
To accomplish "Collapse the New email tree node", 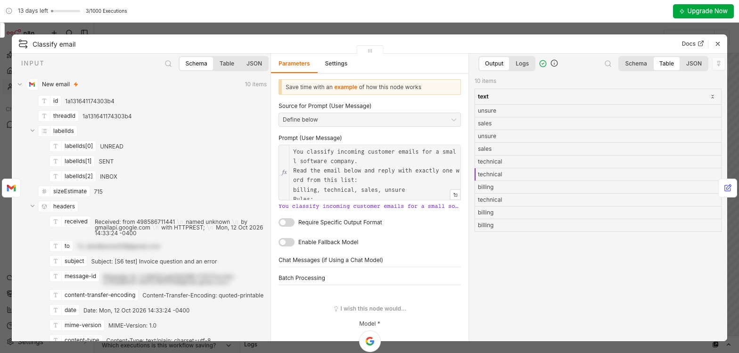I will pos(20,84).
